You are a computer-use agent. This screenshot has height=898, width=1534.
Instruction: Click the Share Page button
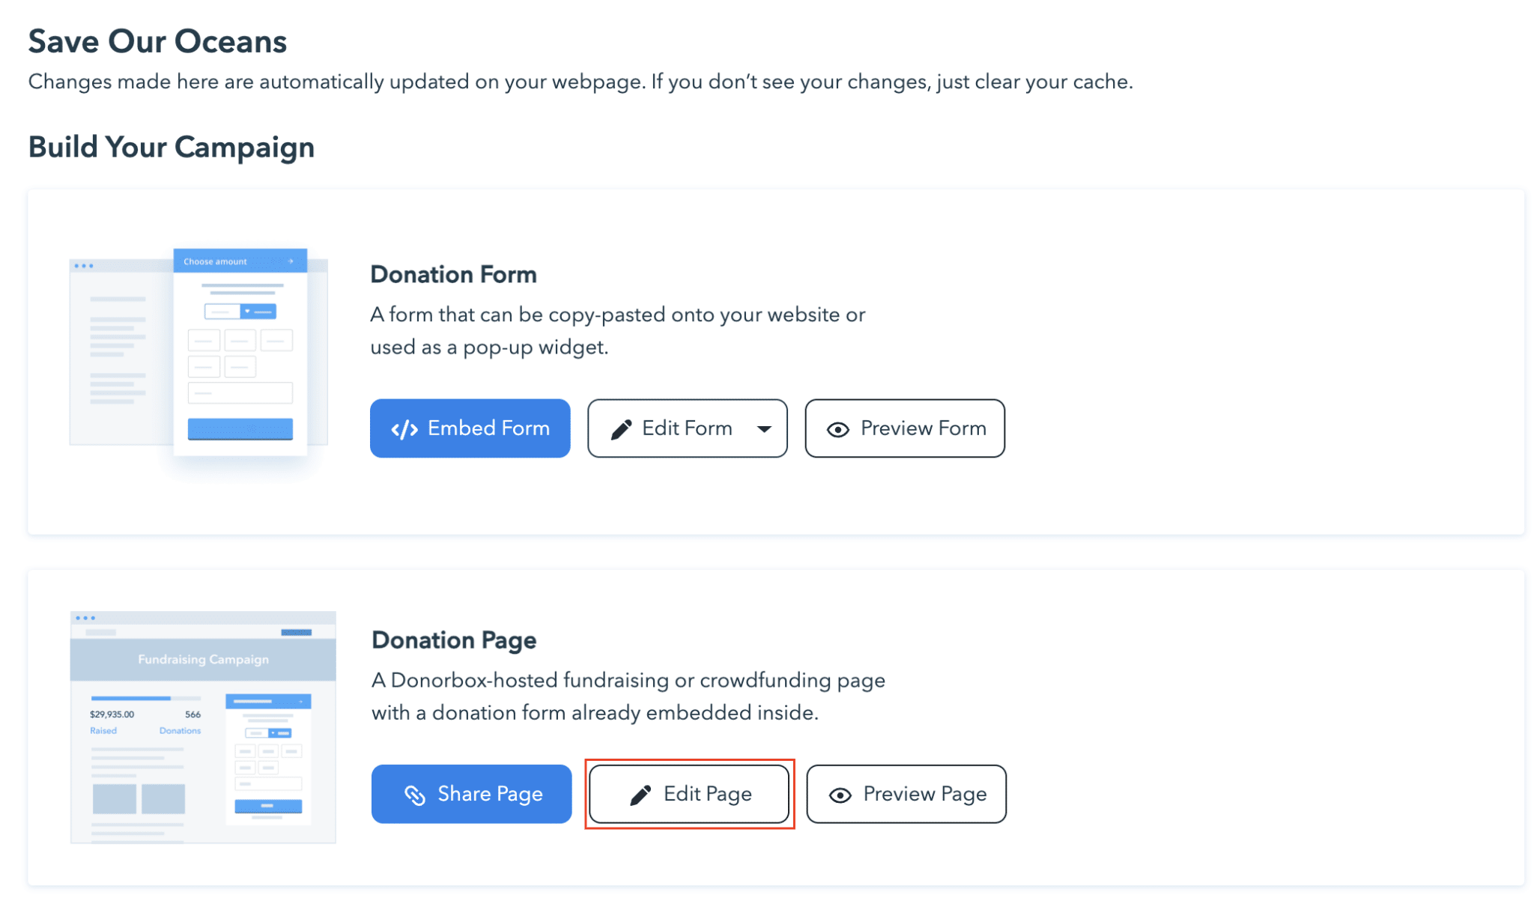click(471, 794)
